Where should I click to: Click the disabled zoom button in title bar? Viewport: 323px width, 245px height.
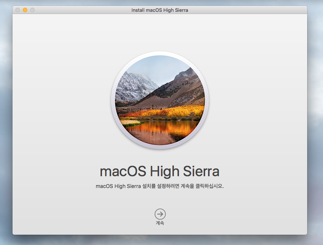point(32,10)
